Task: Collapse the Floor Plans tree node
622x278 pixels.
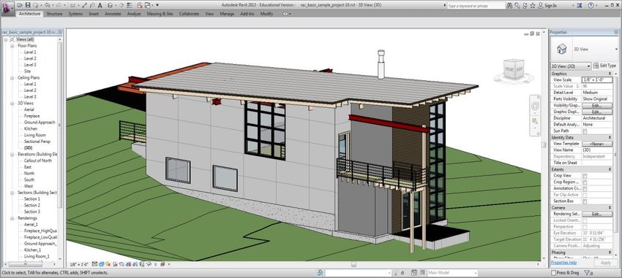Action: 12,46
